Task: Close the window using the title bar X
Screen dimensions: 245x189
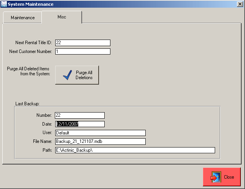Action: pos(240,4)
